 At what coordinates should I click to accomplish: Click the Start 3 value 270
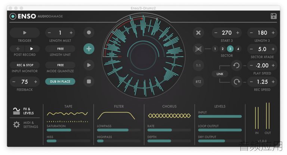[226, 33]
